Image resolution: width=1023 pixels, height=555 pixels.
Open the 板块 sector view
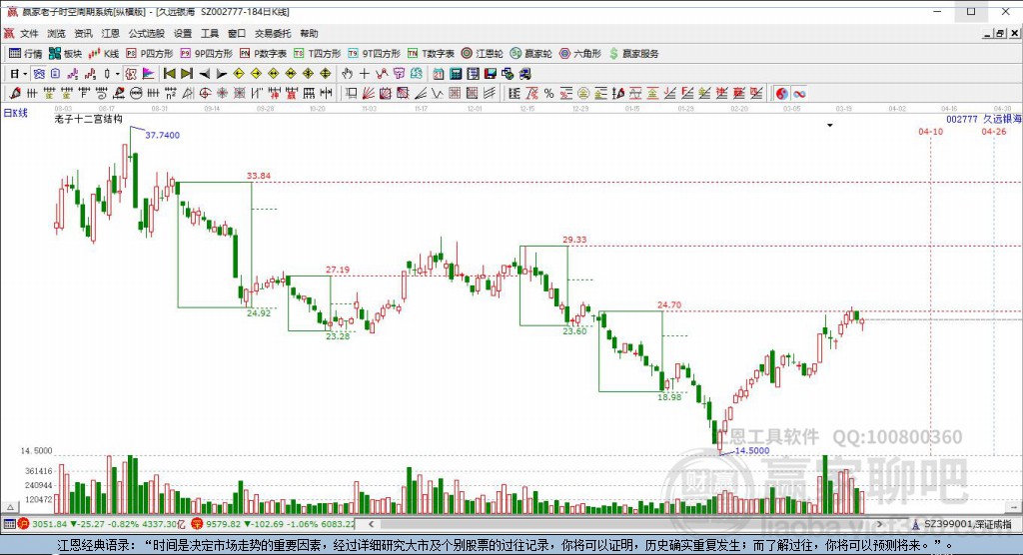(65, 54)
